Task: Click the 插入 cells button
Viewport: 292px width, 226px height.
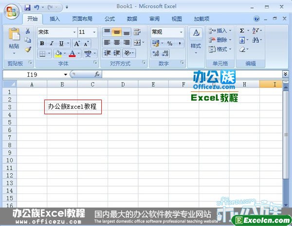Action: [x=220, y=31]
